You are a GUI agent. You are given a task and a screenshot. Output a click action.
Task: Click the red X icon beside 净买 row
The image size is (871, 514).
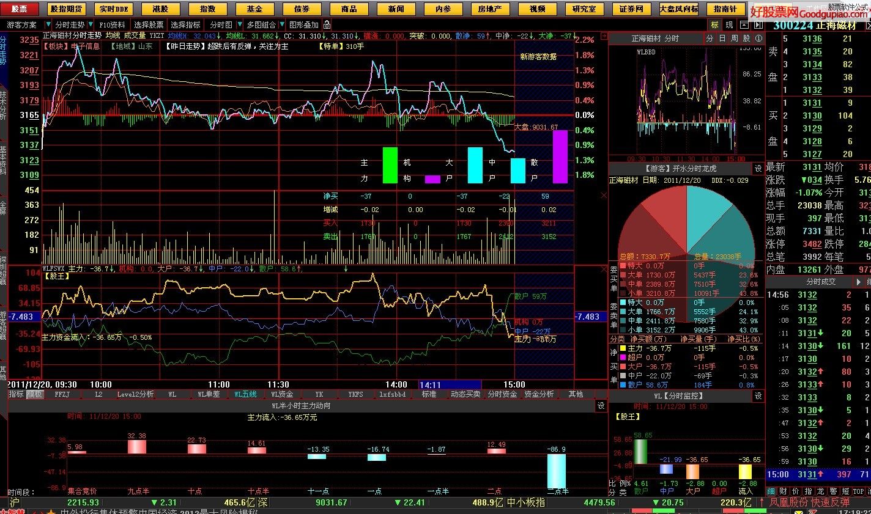(604, 196)
